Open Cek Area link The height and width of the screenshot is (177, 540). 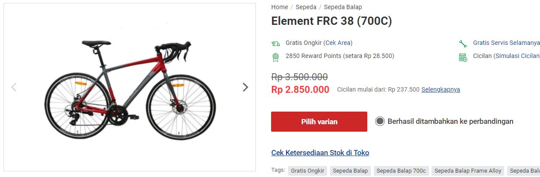(338, 43)
